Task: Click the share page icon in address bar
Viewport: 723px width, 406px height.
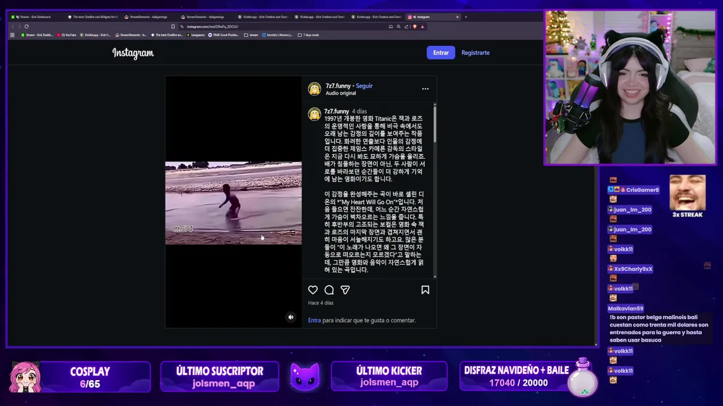Action: (x=406, y=27)
